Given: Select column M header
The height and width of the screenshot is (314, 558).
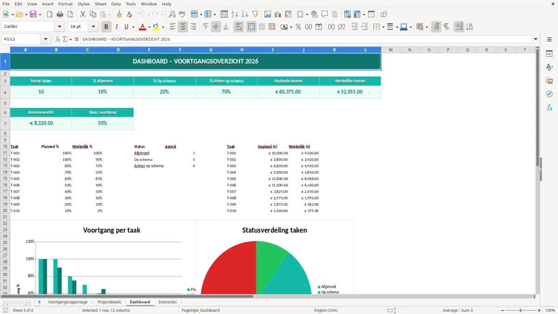Looking at the screenshot, I should click(x=390, y=50).
